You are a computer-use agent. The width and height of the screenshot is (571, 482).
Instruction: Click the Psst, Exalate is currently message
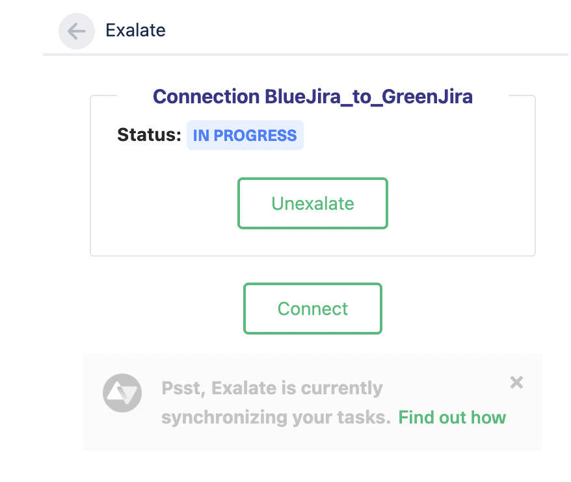(272, 388)
